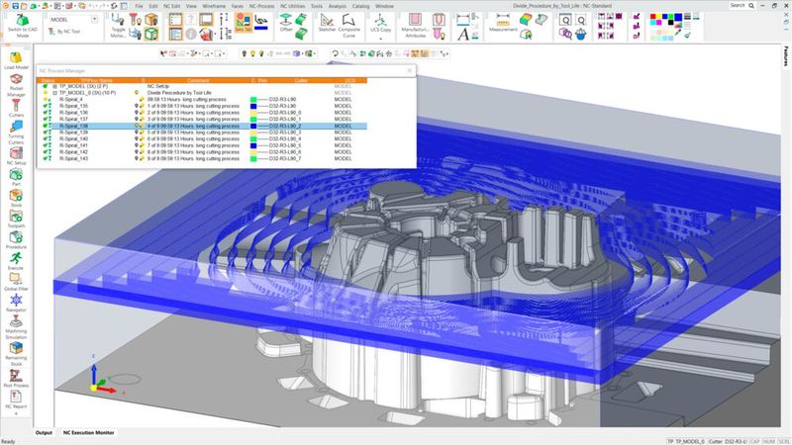Toggle visibility bulb for R-Spiral_141

click(137, 145)
